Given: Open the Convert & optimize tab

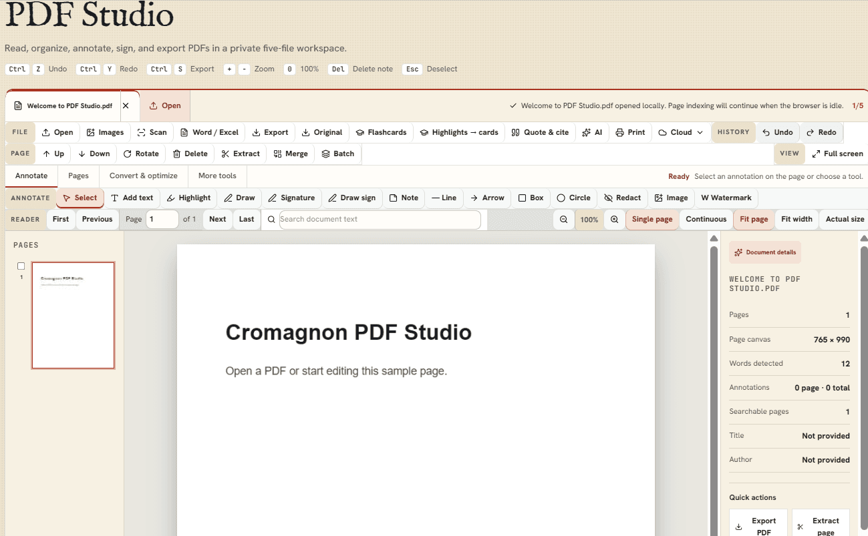Looking at the screenshot, I should tap(144, 176).
